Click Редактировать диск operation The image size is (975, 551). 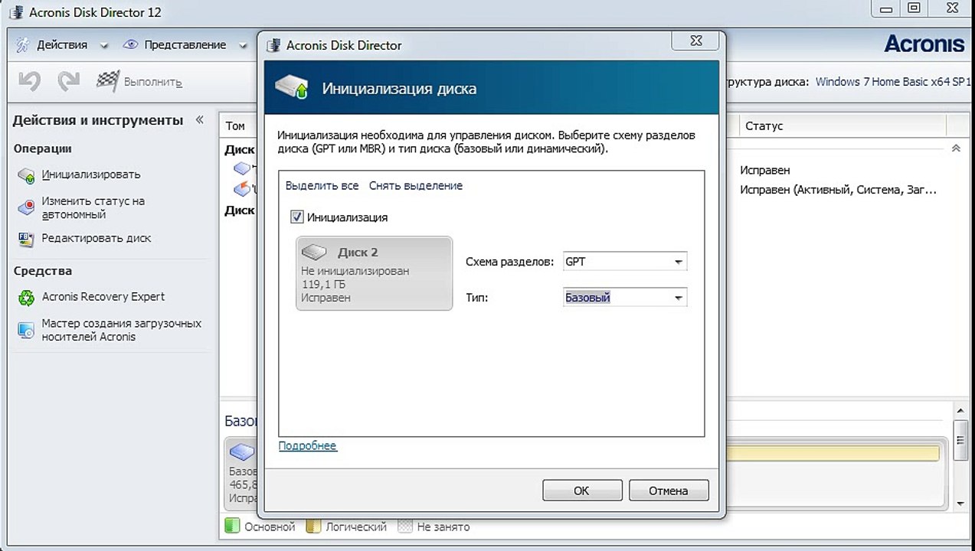[x=97, y=238]
